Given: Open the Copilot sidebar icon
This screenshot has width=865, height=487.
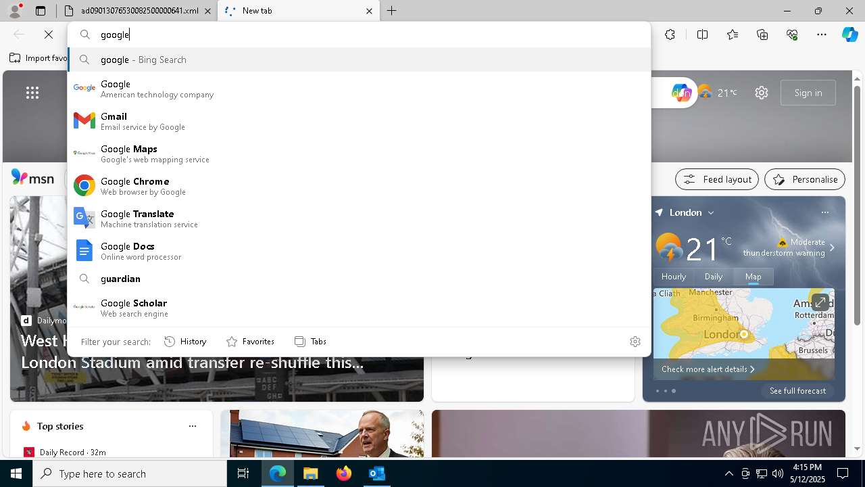Looking at the screenshot, I should (x=849, y=34).
